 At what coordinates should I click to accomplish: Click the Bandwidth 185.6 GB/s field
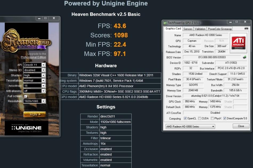pos(235,90)
